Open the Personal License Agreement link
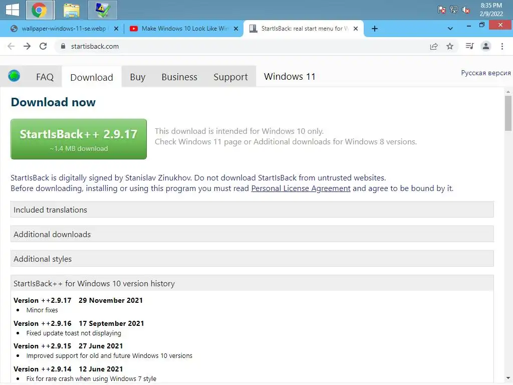The height and width of the screenshot is (385, 513). coord(301,188)
